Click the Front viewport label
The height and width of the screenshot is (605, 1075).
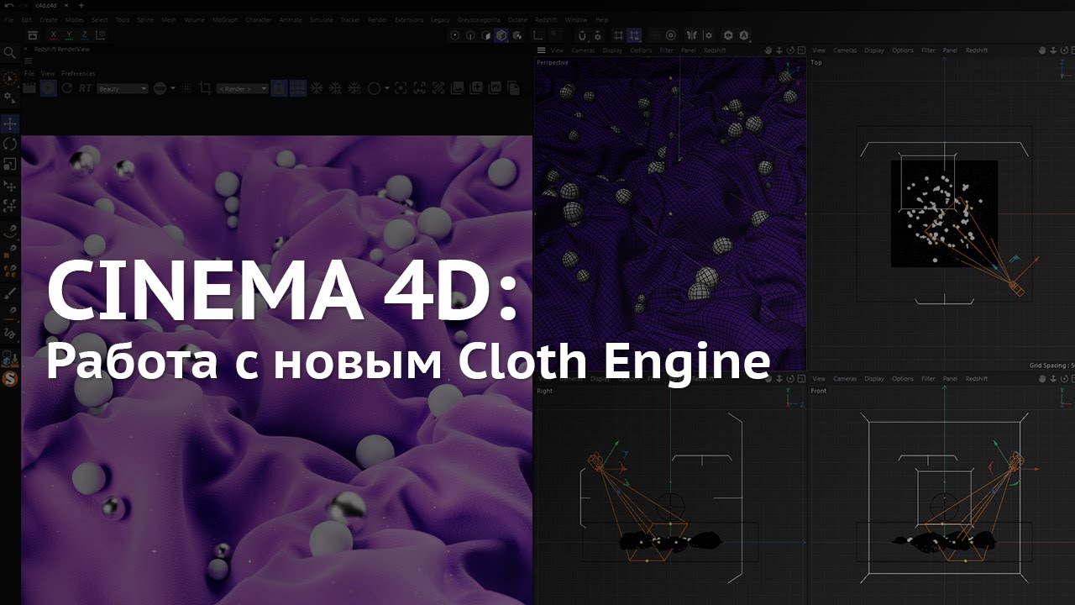click(819, 391)
